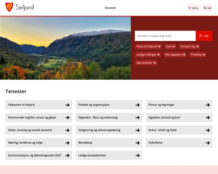Click the red Søk search button

pyautogui.click(x=204, y=36)
